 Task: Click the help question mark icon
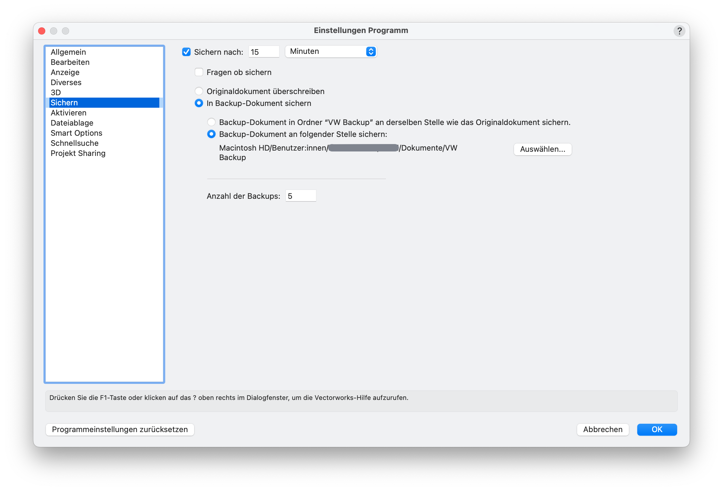pyautogui.click(x=679, y=31)
